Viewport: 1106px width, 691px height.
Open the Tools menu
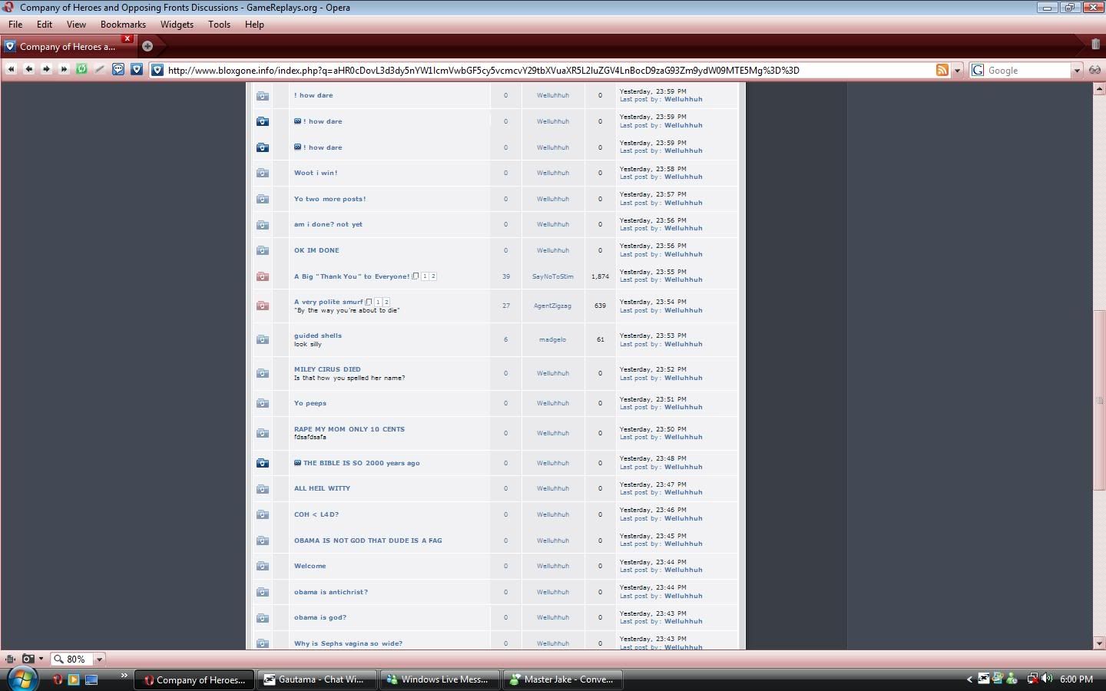pyautogui.click(x=219, y=24)
